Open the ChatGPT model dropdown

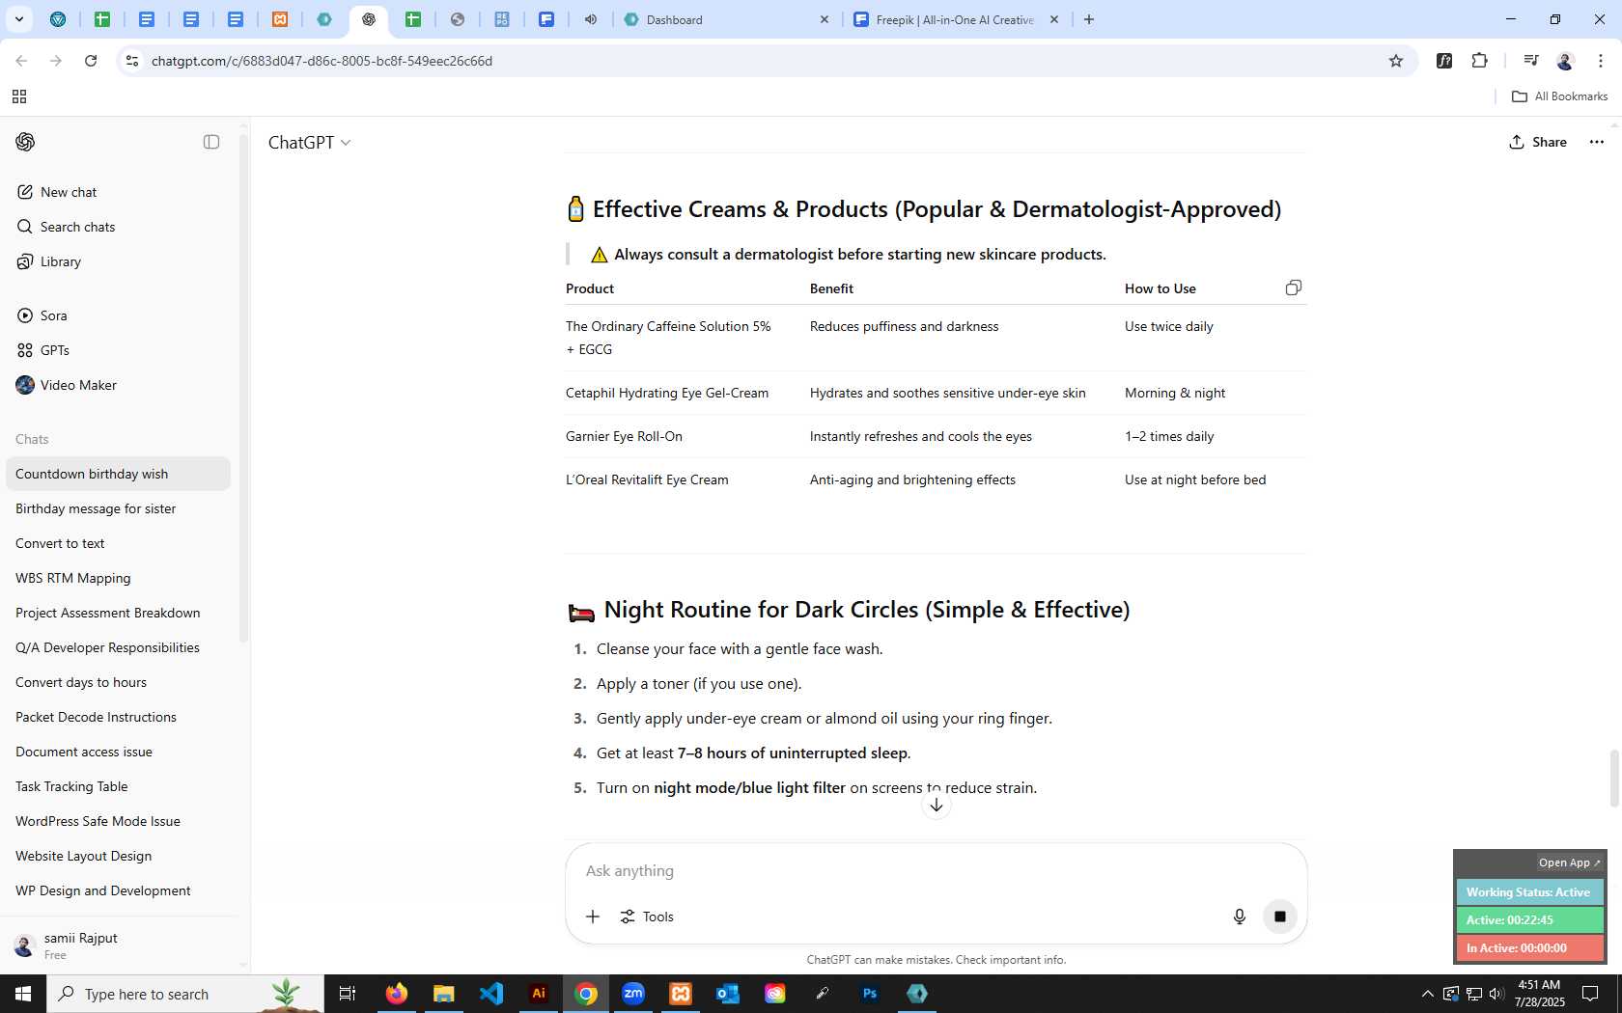click(309, 143)
